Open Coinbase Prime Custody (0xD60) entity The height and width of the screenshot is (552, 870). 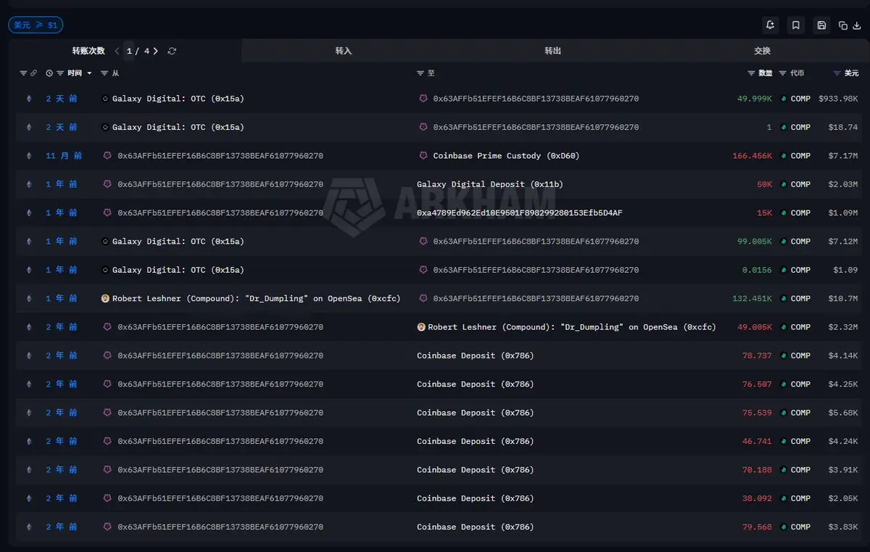click(506, 156)
